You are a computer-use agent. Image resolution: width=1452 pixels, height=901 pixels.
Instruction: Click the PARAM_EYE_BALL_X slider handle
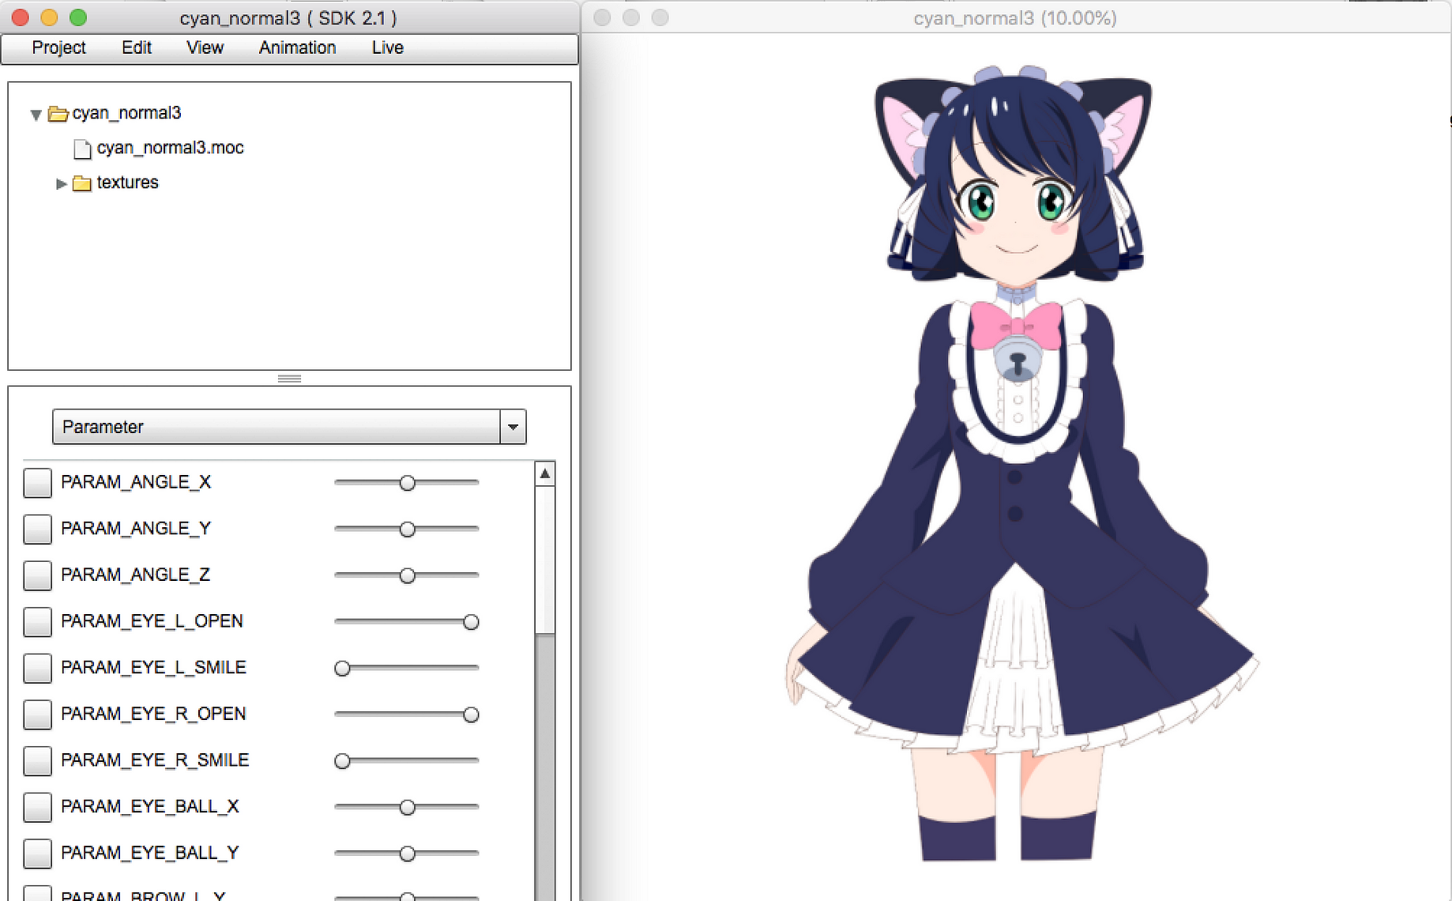coord(407,807)
